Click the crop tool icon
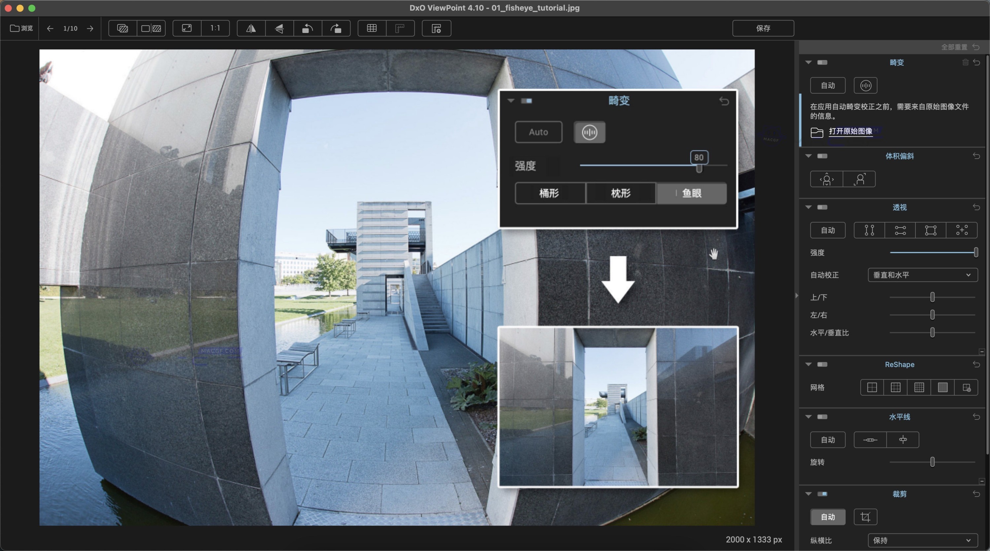990x551 pixels. pos(865,517)
